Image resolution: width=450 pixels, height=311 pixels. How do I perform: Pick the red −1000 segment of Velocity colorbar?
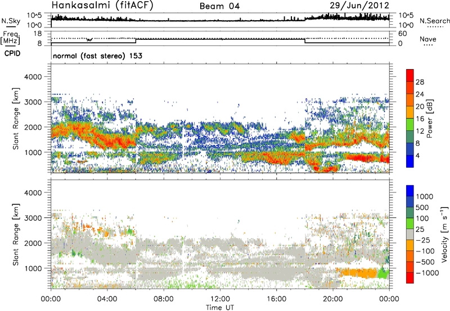[410, 278]
